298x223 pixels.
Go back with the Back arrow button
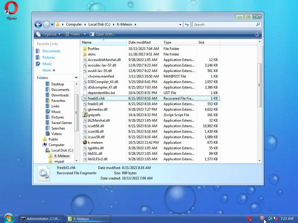(38, 24)
